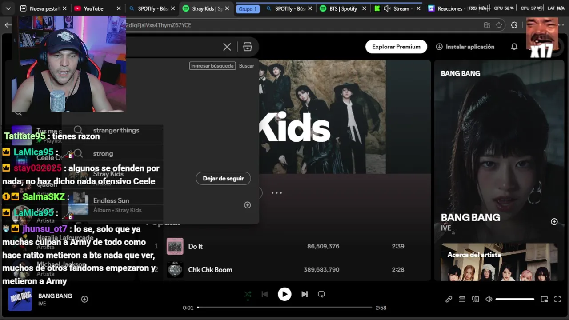Skip to the next track
Viewport: 569px width, 320px height.
[305, 294]
